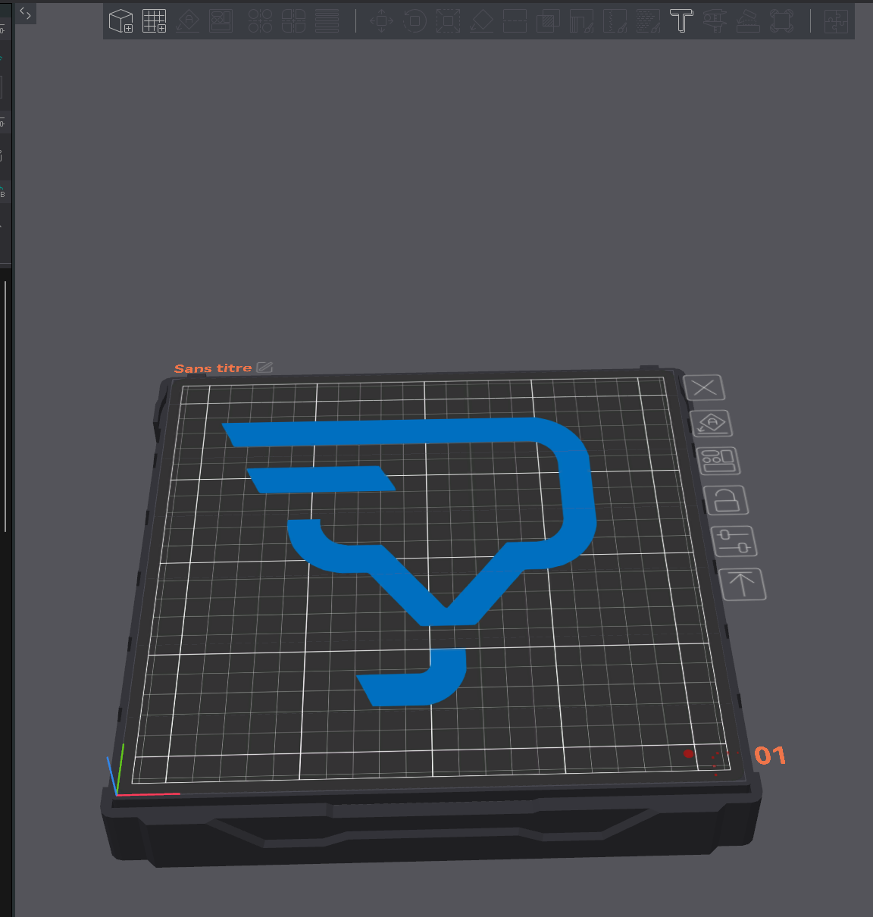This screenshot has height=917, width=873.
Task: Click the plate number 01 label
Action: pos(770,756)
